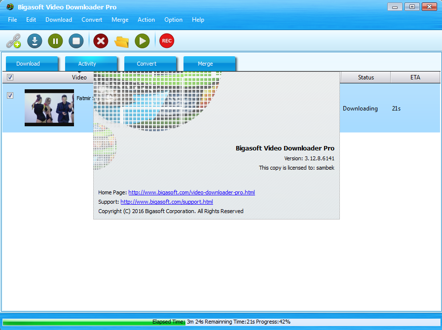Open the File menu
Viewport: 442px width, 330px height.
pyautogui.click(x=12, y=20)
